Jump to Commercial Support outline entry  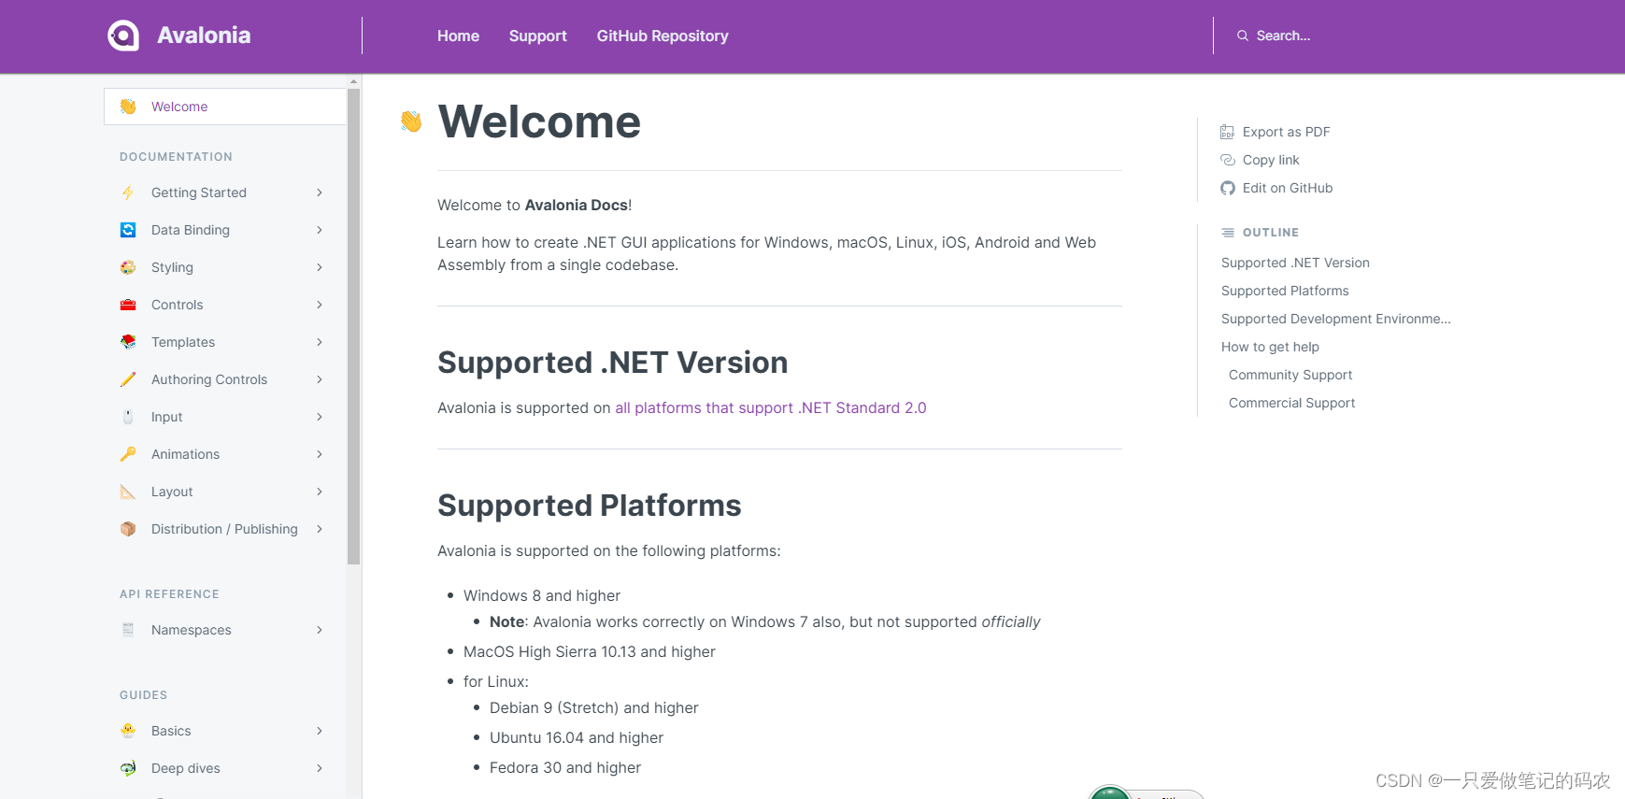click(1291, 403)
